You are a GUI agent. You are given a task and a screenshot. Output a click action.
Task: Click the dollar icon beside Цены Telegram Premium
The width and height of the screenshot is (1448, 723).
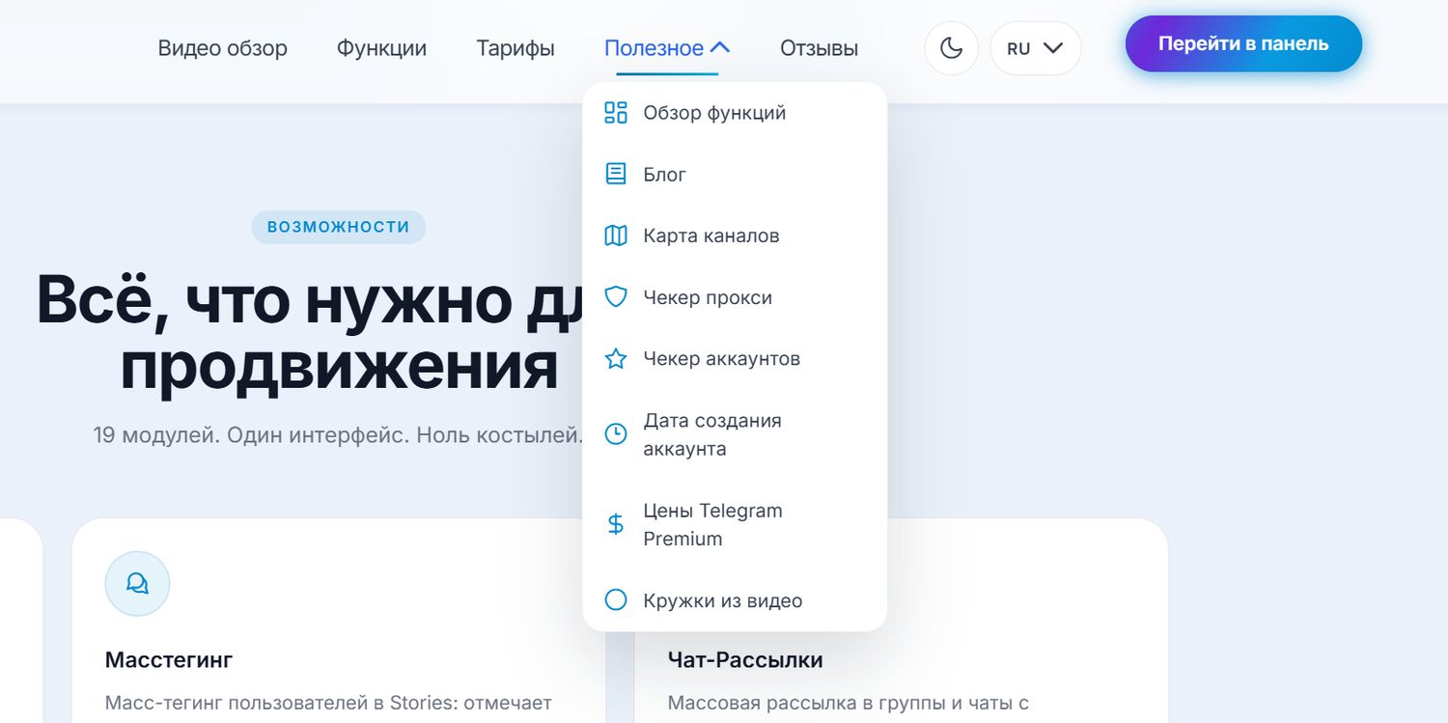click(x=616, y=524)
